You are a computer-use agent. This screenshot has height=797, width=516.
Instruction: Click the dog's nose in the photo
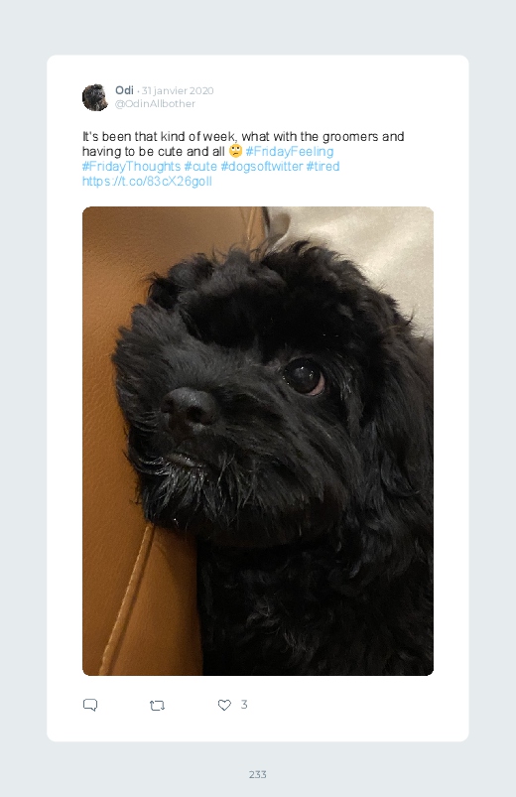(x=189, y=408)
